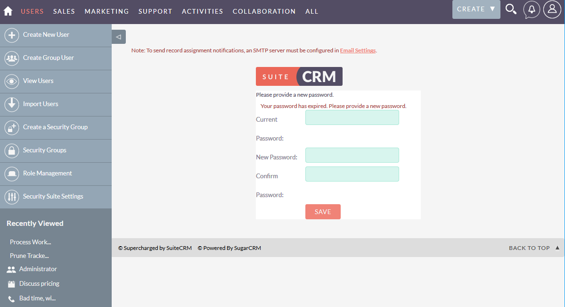This screenshot has height=307, width=565.
Task: Click the hat icon for Role Management
Action: [x=11, y=174]
